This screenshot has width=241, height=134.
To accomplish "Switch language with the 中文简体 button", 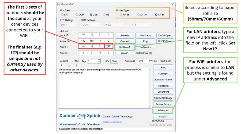I will click(x=163, y=117).
